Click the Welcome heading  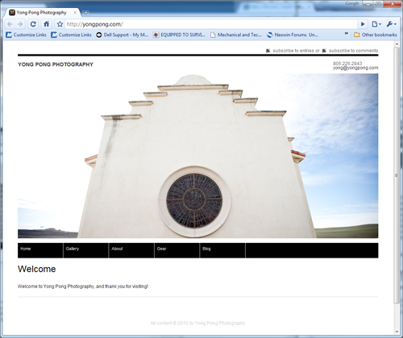pos(37,269)
